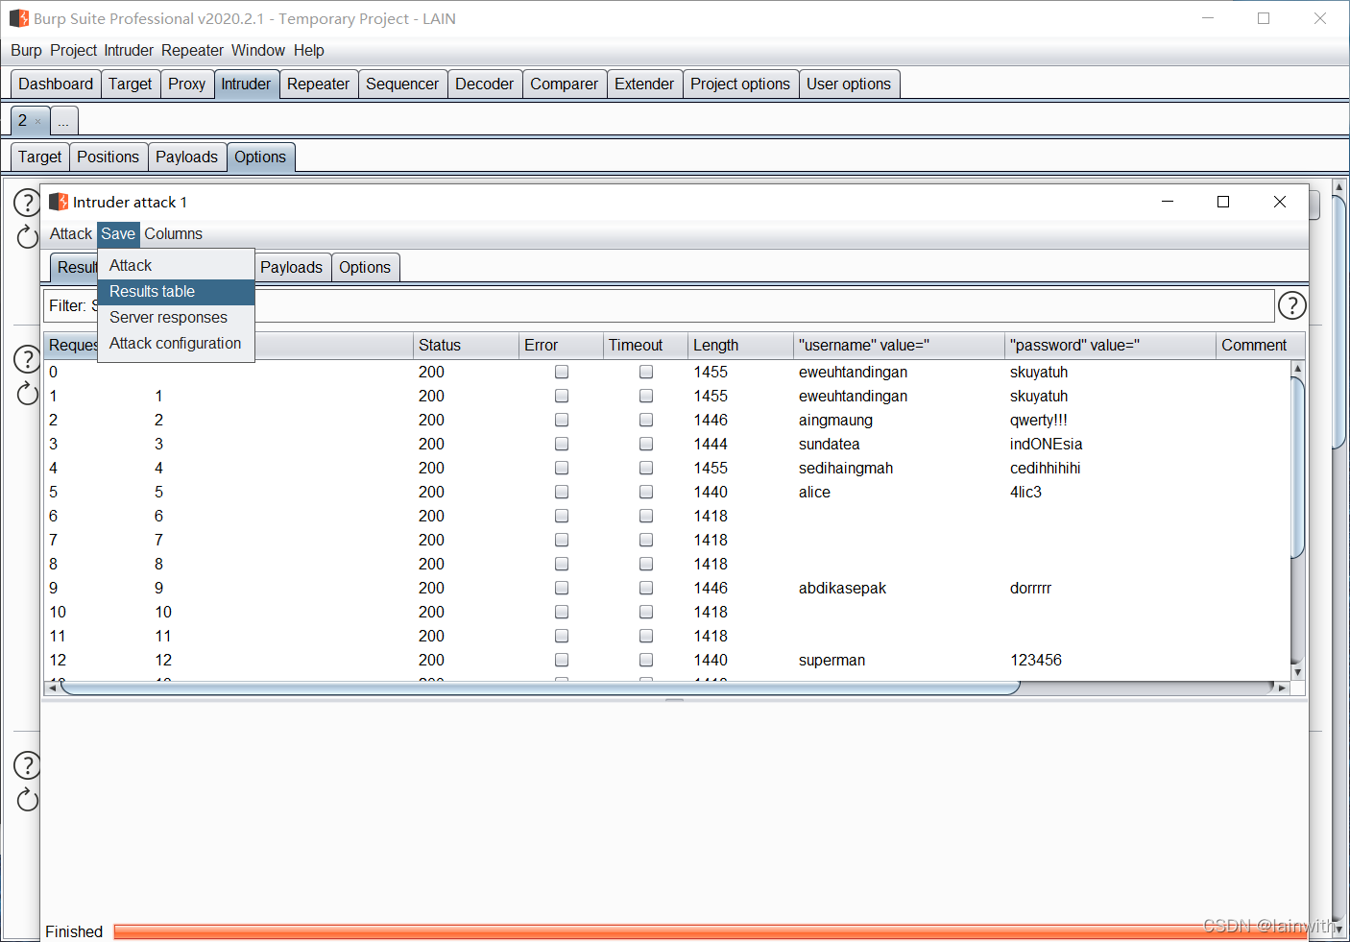The width and height of the screenshot is (1350, 942).
Task: Open main-window Payloads tab beside Positions
Action: (x=187, y=157)
